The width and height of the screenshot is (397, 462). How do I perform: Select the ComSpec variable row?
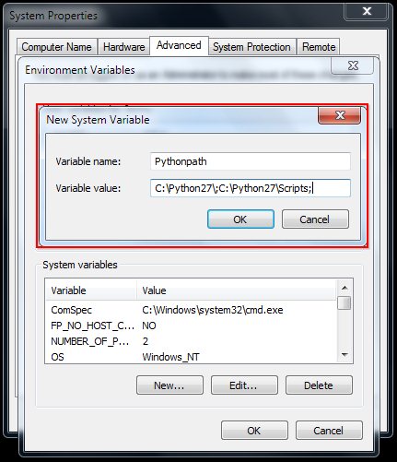(x=191, y=310)
